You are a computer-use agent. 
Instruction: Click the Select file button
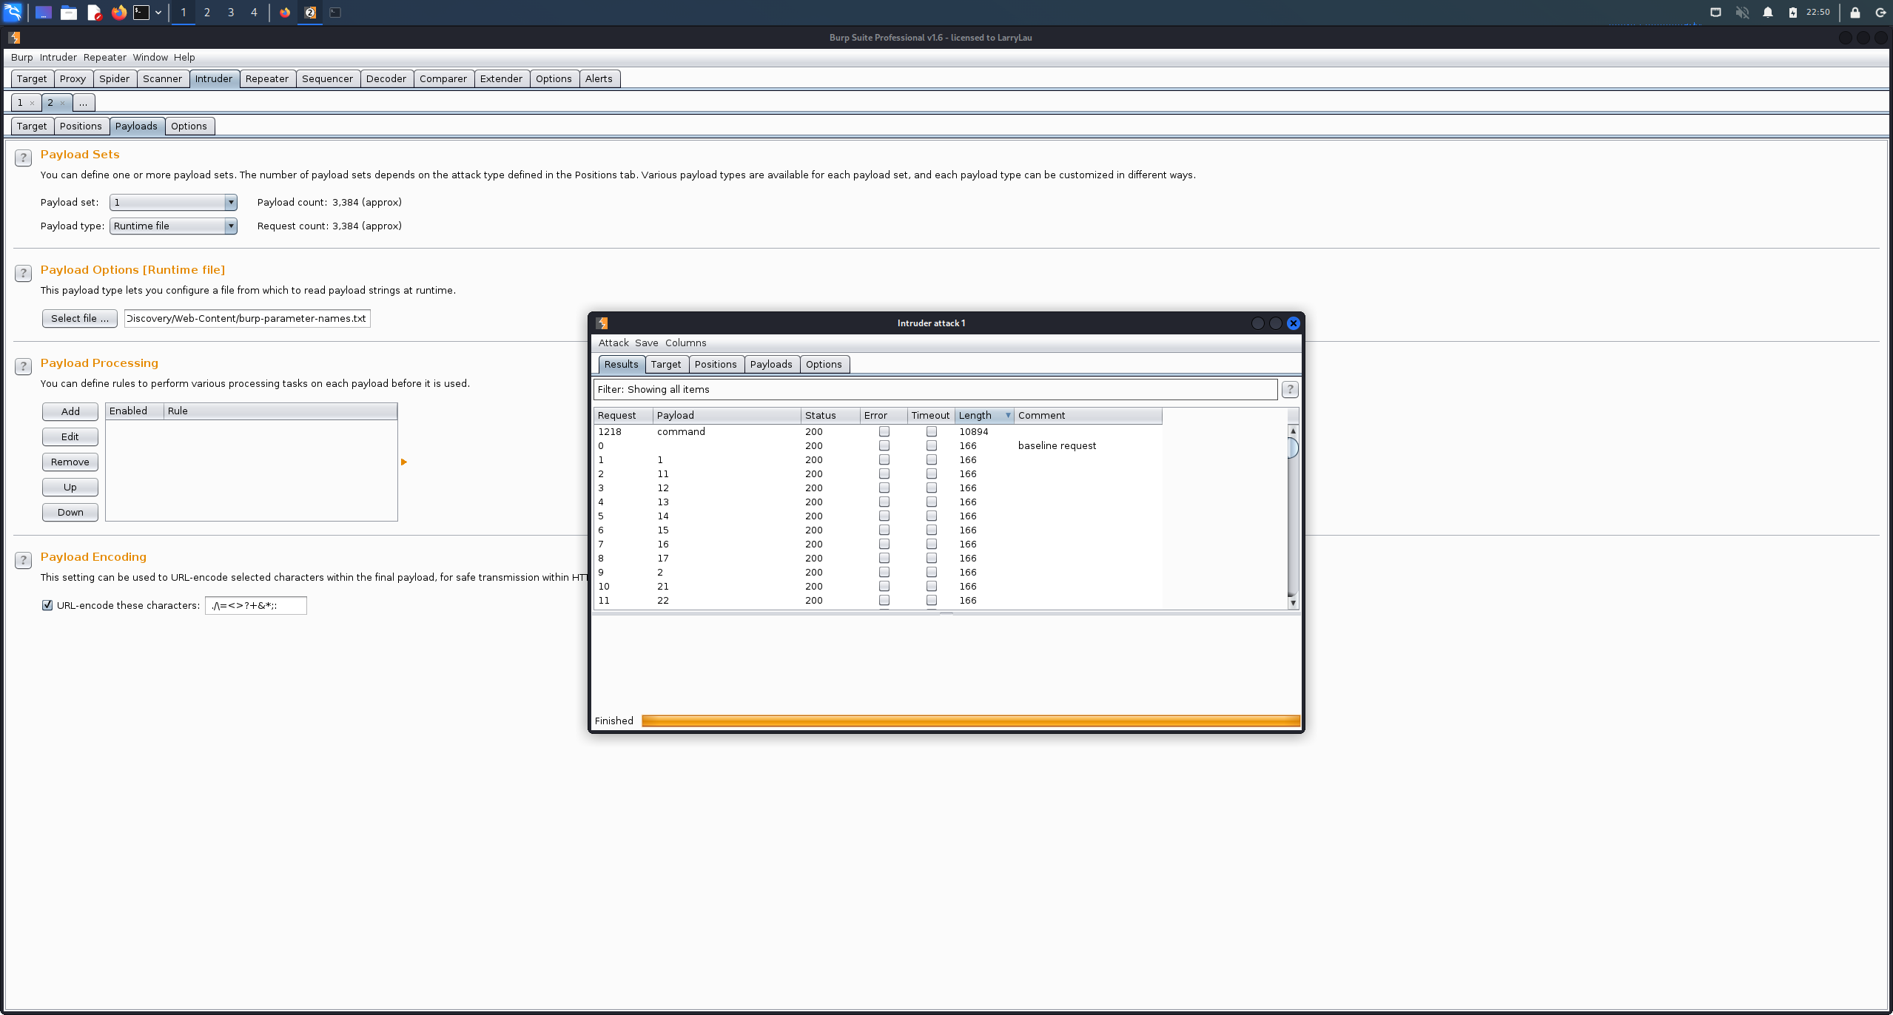pyautogui.click(x=80, y=318)
